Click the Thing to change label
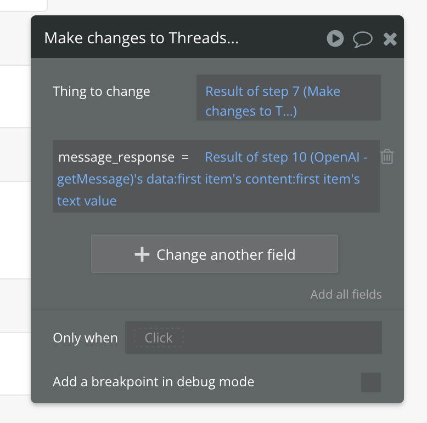 coord(101,92)
